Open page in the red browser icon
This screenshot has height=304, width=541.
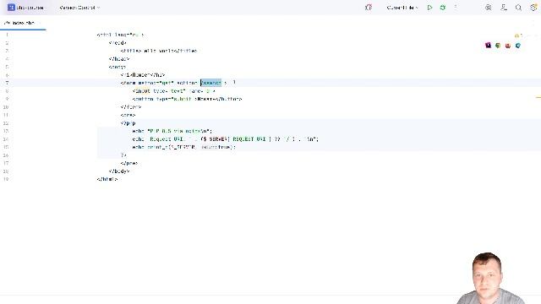pos(508,45)
